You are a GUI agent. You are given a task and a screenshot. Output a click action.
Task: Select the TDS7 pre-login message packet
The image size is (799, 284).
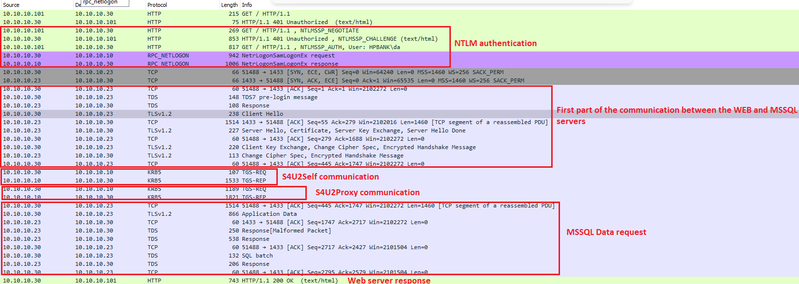279,97
